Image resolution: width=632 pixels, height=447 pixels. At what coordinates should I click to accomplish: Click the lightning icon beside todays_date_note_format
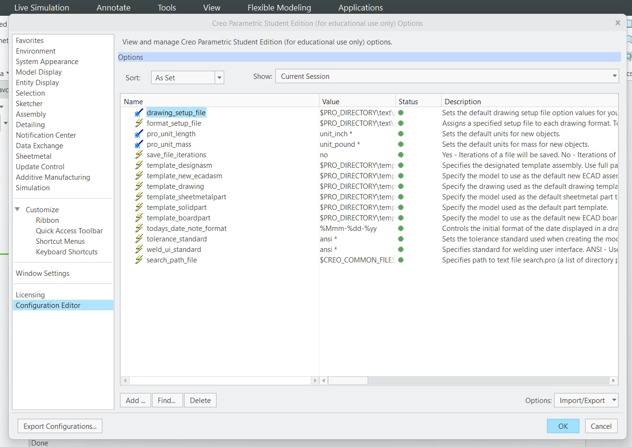point(139,229)
